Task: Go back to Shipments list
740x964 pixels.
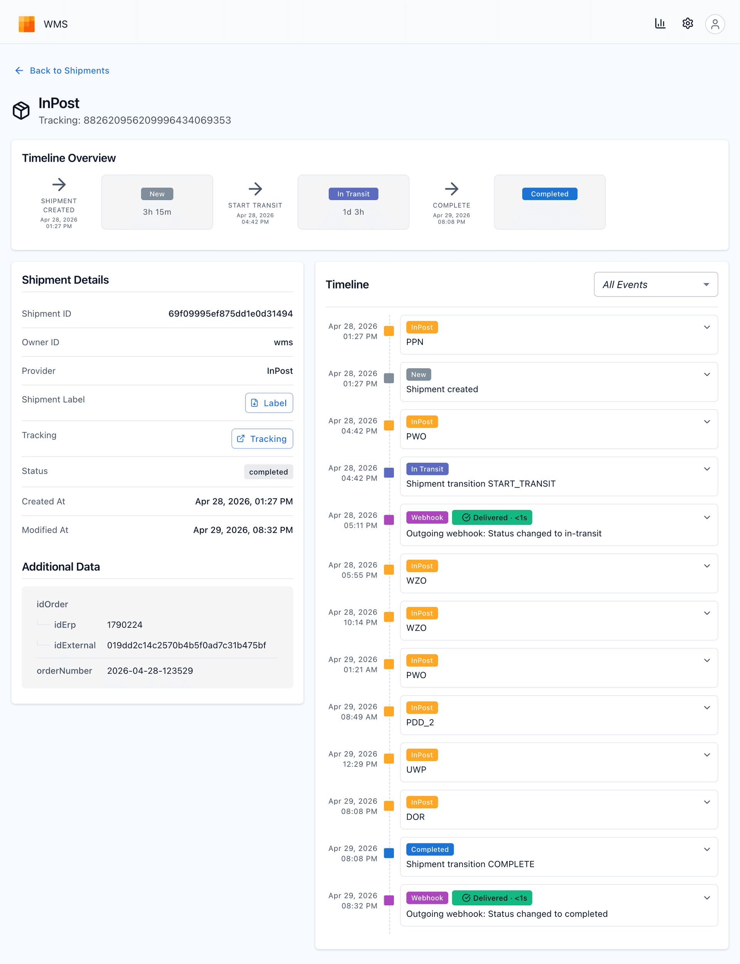Action: tap(62, 71)
